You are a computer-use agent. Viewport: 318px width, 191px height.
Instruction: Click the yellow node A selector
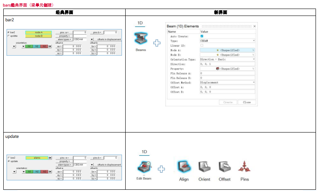39,32
